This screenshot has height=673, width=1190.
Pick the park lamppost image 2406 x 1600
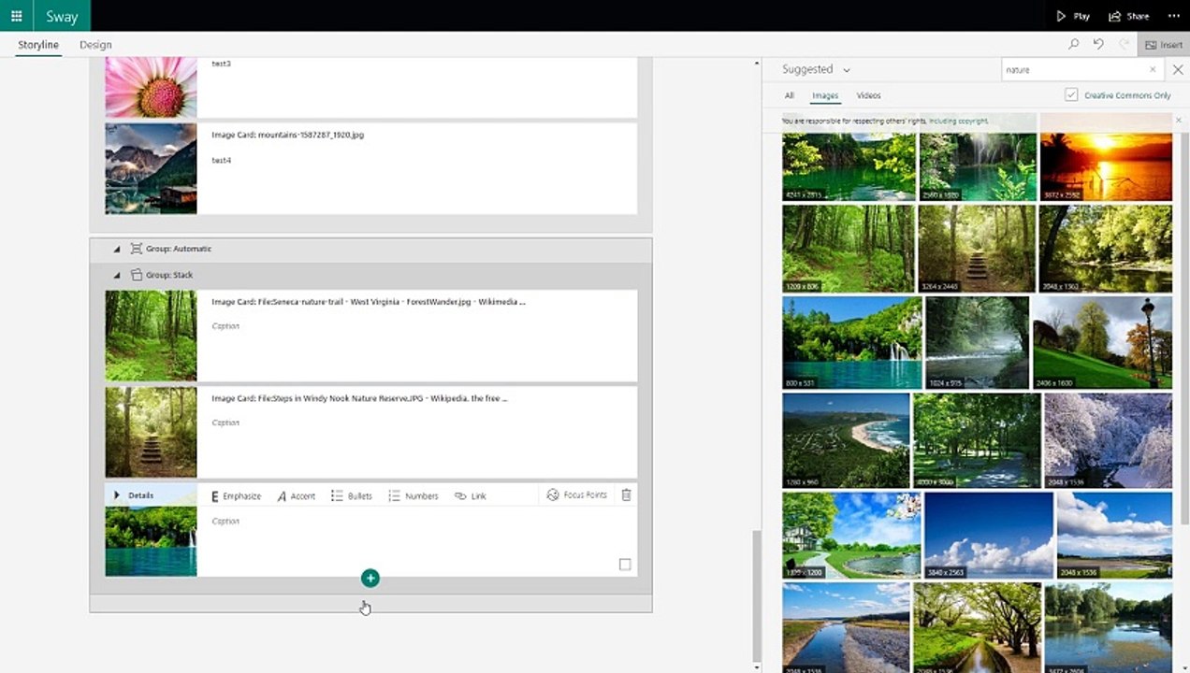click(x=1102, y=342)
